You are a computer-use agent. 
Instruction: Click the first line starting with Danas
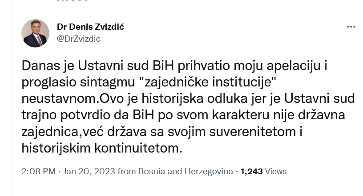[x=174, y=66]
